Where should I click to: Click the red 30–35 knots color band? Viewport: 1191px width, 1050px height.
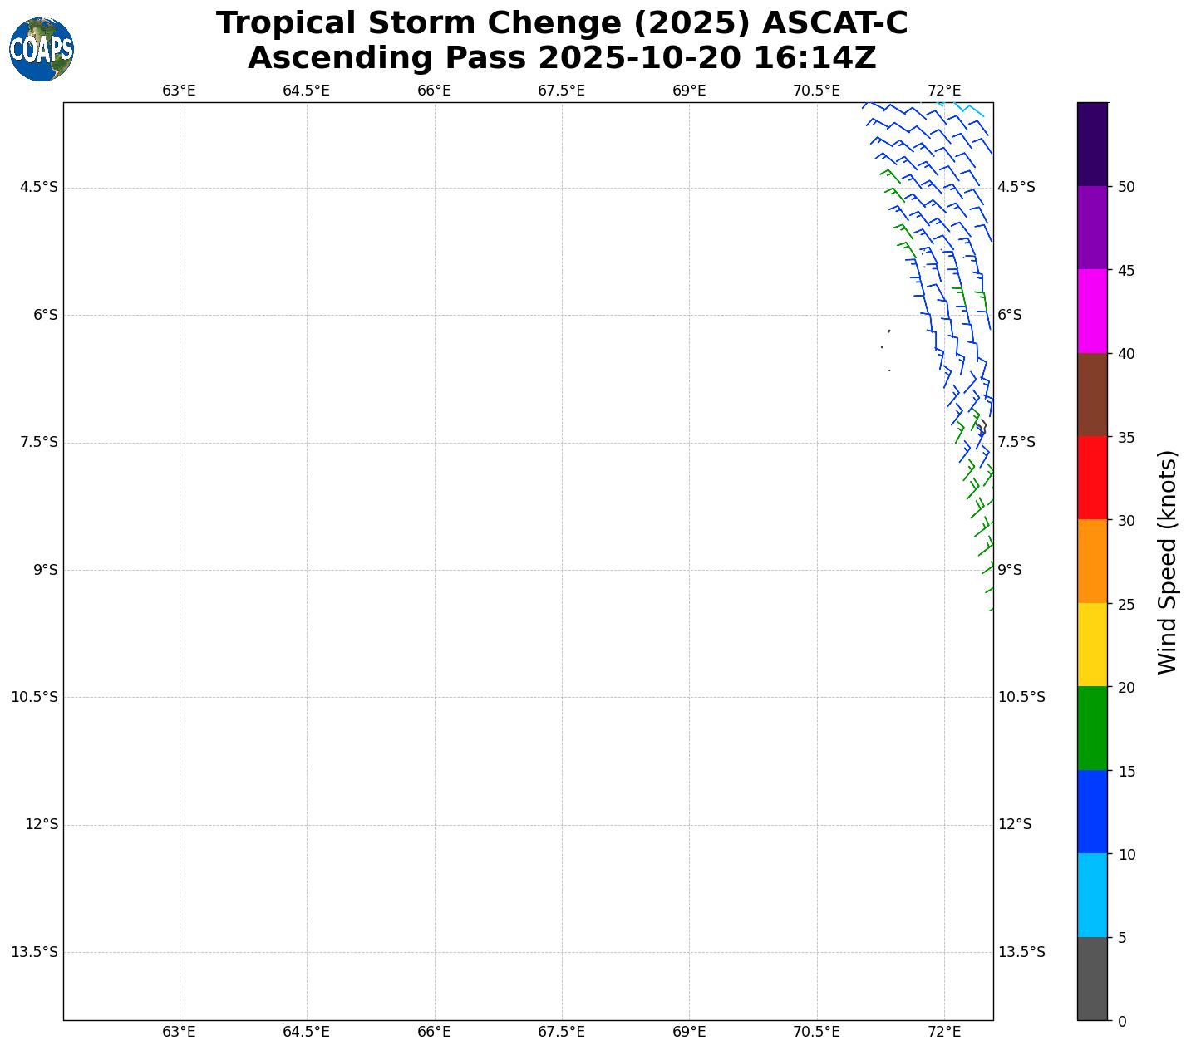pos(1092,478)
